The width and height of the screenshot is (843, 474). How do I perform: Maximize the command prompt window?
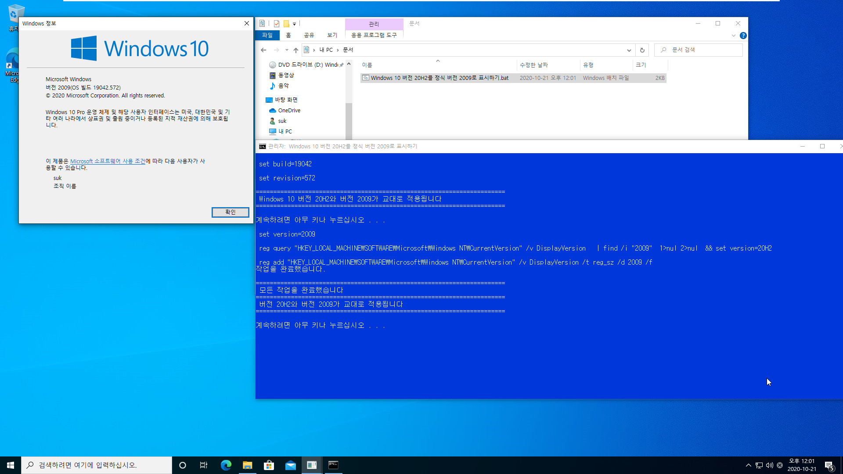(x=822, y=147)
